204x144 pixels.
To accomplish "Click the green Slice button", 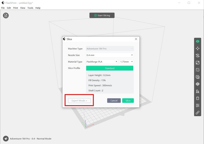I will [x=128, y=101].
